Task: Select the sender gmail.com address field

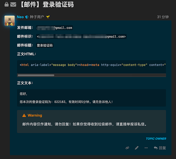Action: tap(55, 28)
